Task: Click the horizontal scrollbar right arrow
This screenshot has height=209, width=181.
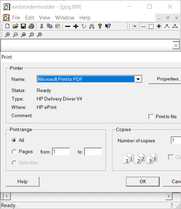Action: [x=169, y=197]
